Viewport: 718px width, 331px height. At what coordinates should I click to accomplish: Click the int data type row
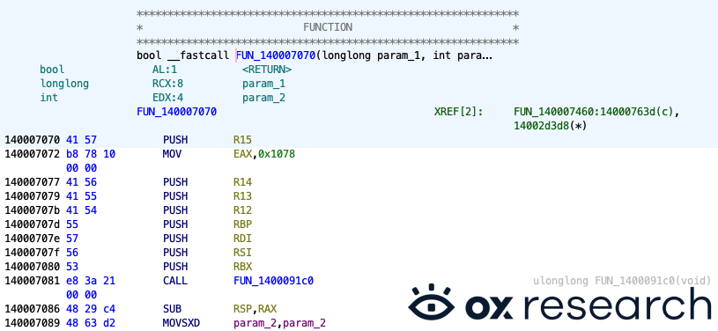[x=49, y=98]
